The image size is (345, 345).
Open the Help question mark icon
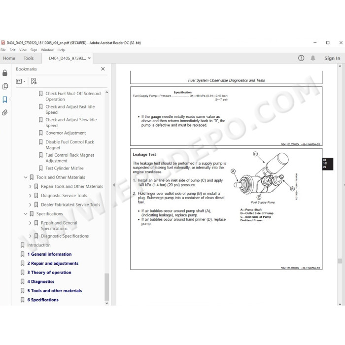click(301, 58)
